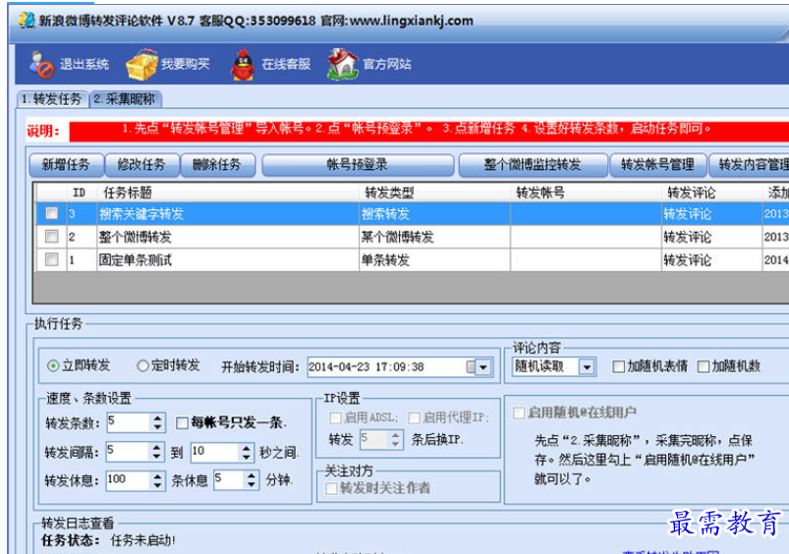Toggle 启用ADSL checkbox
The image size is (789, 554).
point(335,417)
